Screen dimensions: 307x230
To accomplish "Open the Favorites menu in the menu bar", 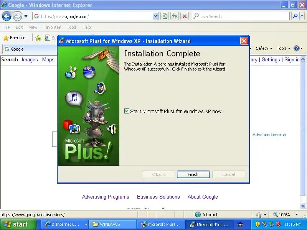I will pyautogui.click(x=52, y=27).
